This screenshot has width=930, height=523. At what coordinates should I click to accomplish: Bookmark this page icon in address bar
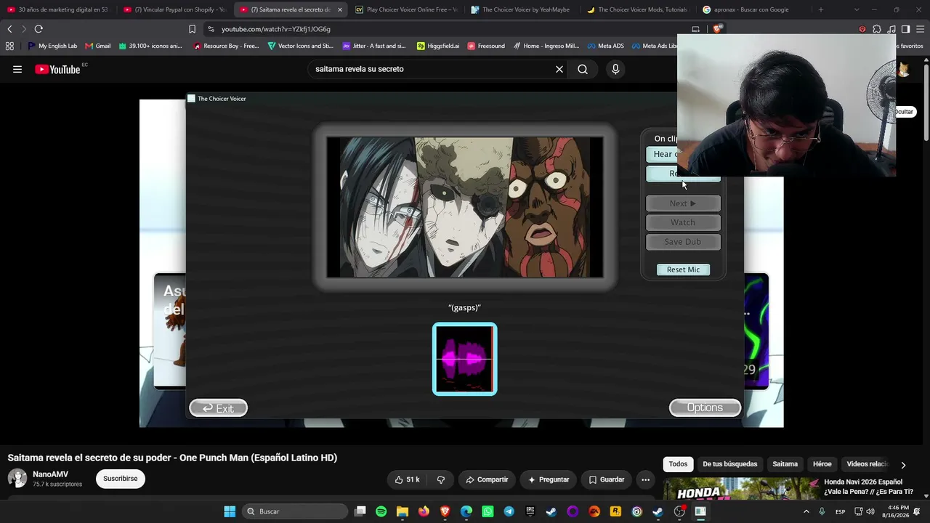192,29
